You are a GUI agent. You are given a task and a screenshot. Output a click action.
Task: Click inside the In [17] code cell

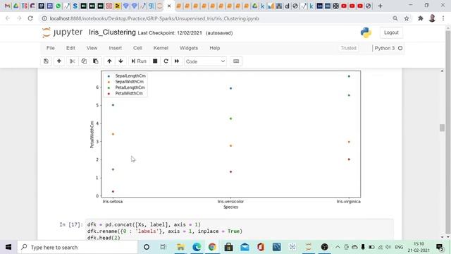pos(240,231)
